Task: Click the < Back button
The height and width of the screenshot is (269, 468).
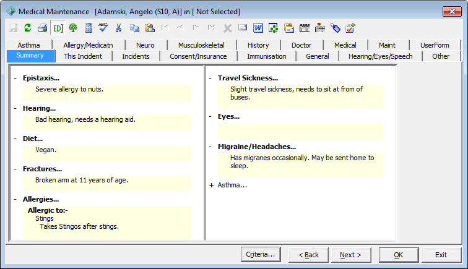Action: [x=309, y=255]
